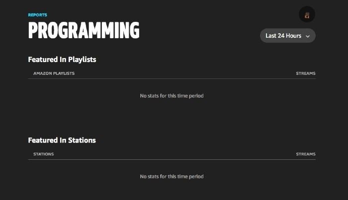Click the 'Last 24 Hours' text label
The image size is (348, 200).
(283, 36)
